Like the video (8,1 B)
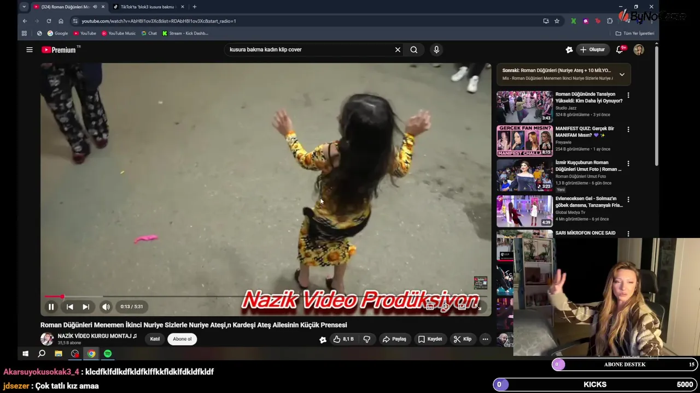This screenshot has height=393, width=700. click(x=343, y=339)
